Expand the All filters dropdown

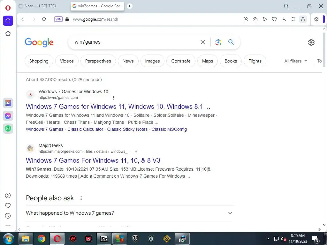coord(296,61)
